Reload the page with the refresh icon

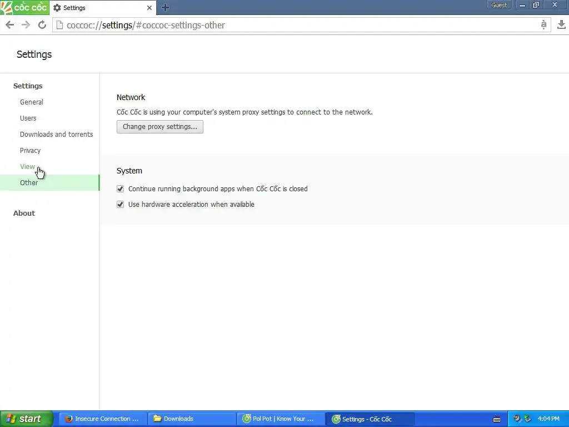42,24
